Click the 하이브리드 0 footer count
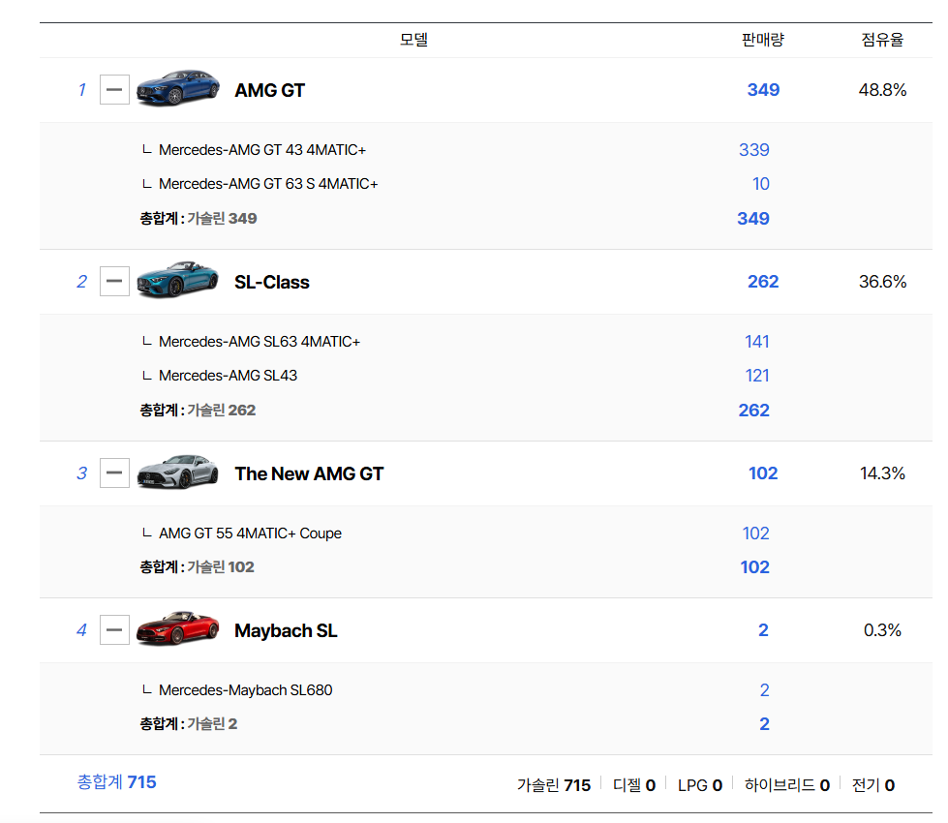This screenshot has height=823, width=948. [x=787, y=785]
